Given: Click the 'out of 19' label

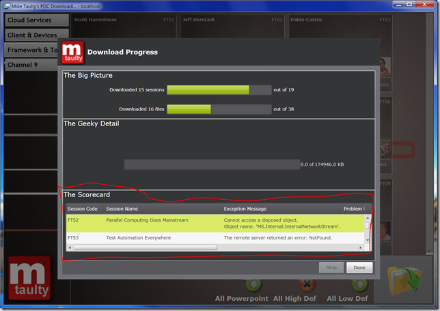Looking at the screenshot, I should 284,90.
